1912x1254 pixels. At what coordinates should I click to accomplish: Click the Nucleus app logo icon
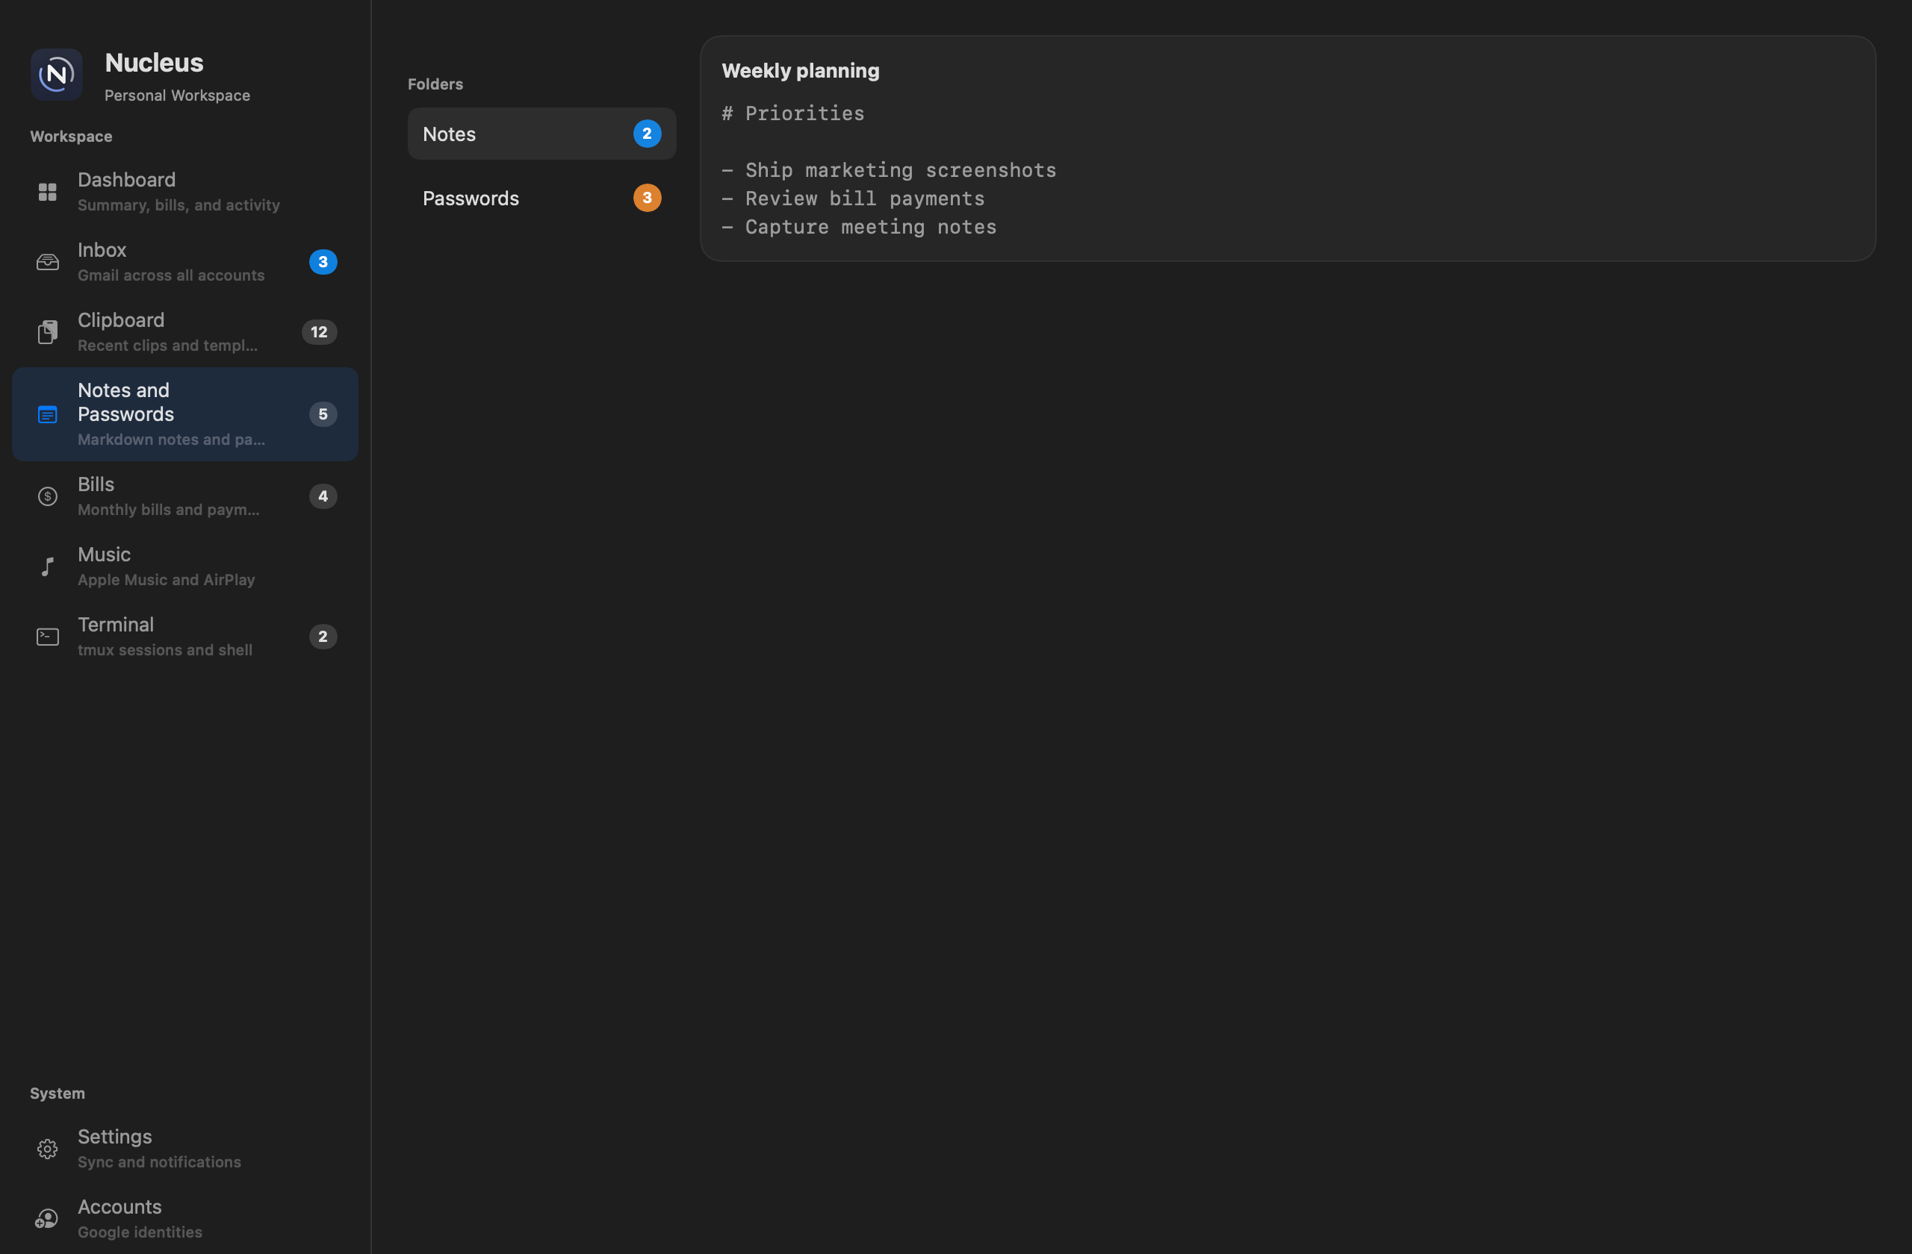click(56, 75)
